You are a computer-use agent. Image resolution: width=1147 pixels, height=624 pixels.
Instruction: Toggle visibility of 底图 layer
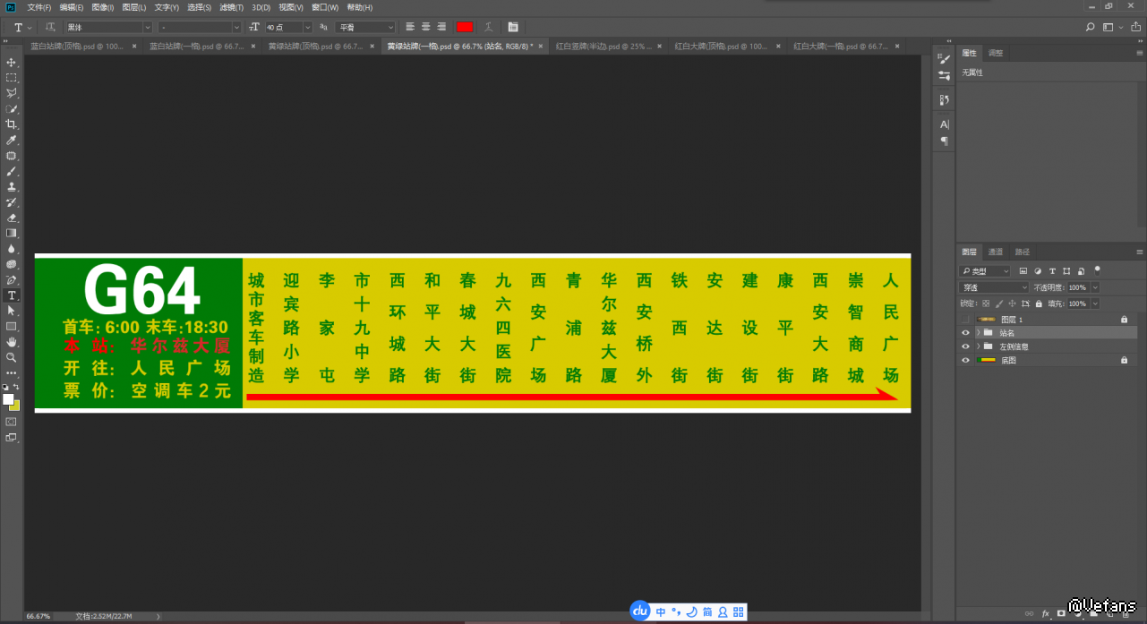(x=965, y=360)
